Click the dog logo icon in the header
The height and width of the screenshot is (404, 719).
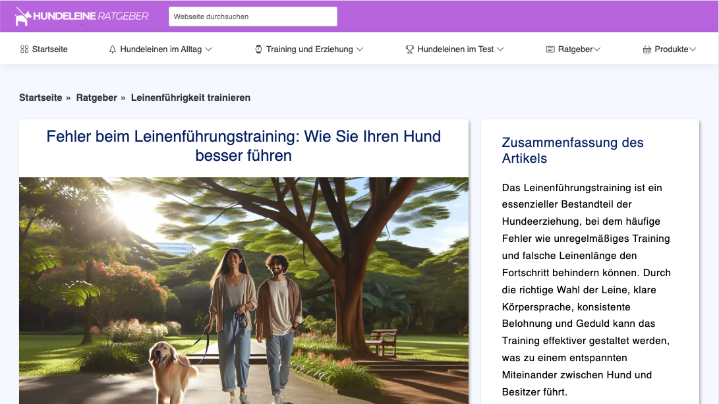pyautogui.click(x=22, y=16)
